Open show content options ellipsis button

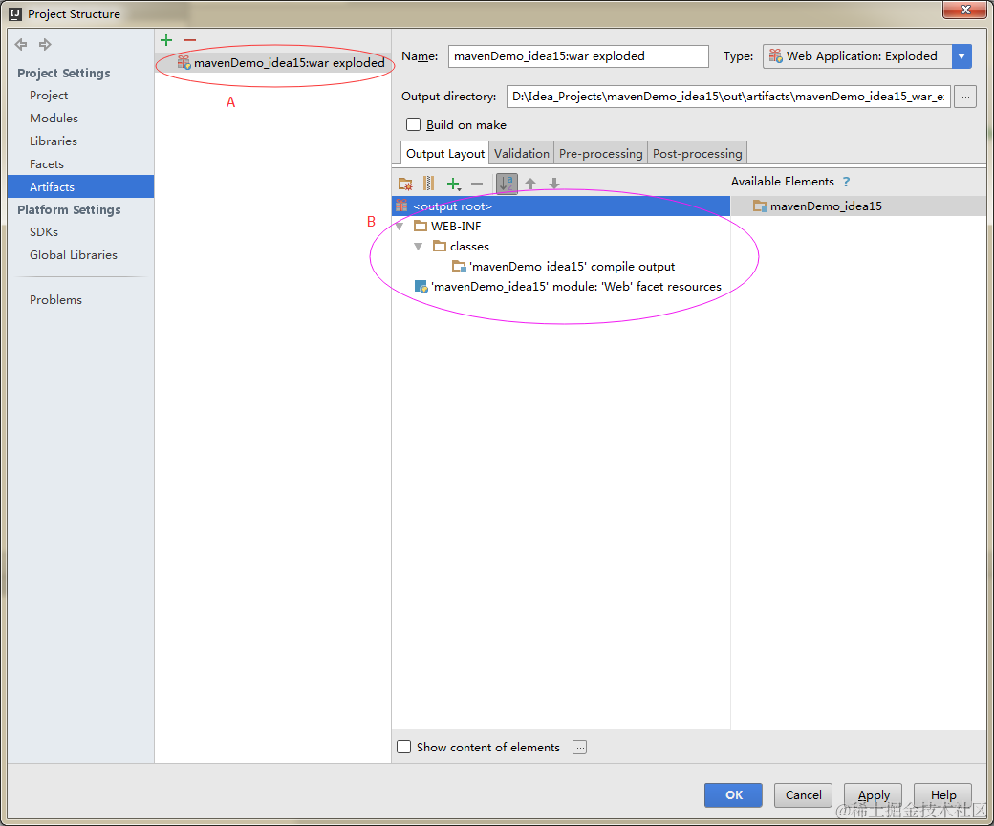[x=579, y=747]
